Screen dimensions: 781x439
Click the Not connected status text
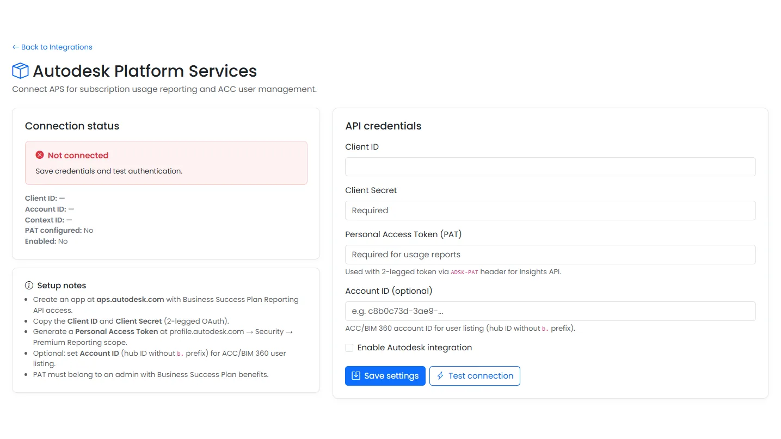78,155
